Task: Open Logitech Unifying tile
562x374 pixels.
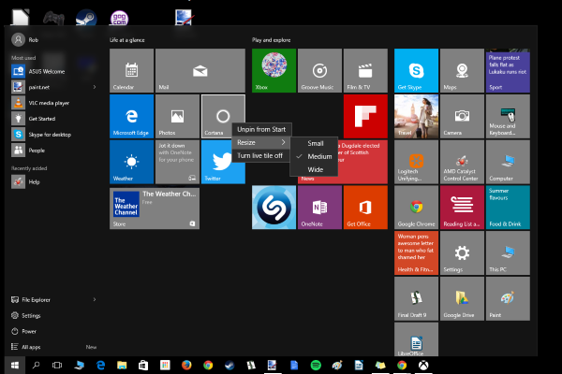Action: coord(416,162)
